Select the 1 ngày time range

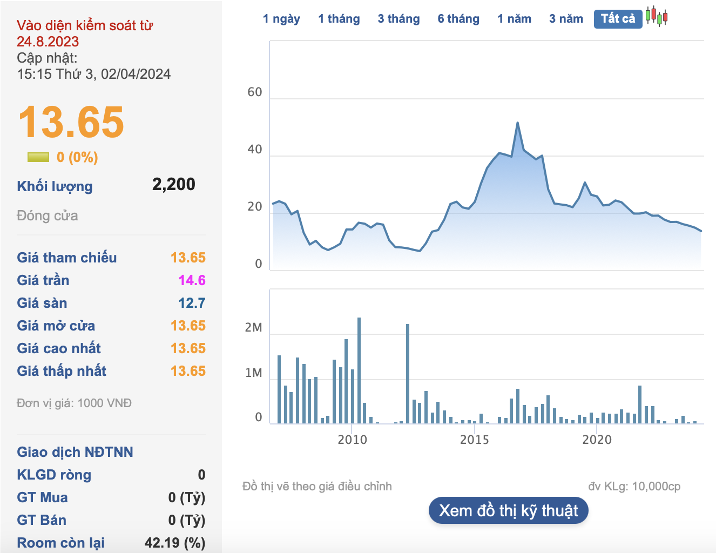click(281, 19)
